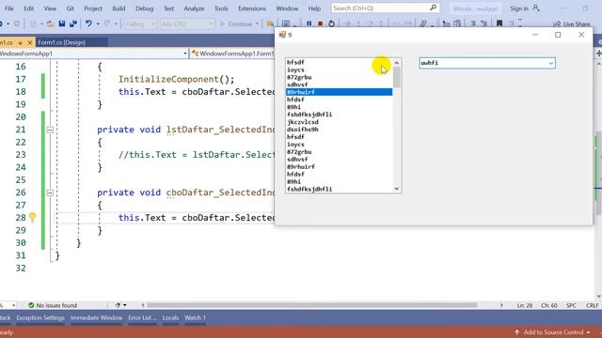Viewport: 602px width, 338px height.
Task: Open the Window menu
Action: [287, 8]
